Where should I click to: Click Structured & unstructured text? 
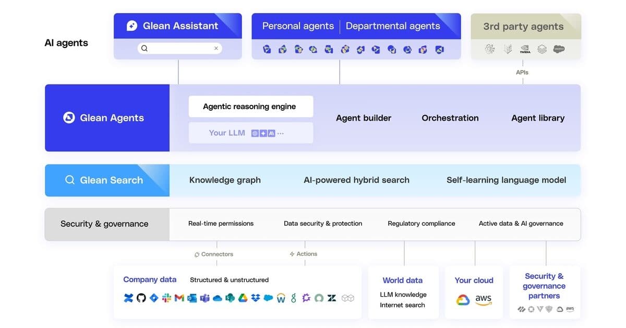[x=230, y=280]
